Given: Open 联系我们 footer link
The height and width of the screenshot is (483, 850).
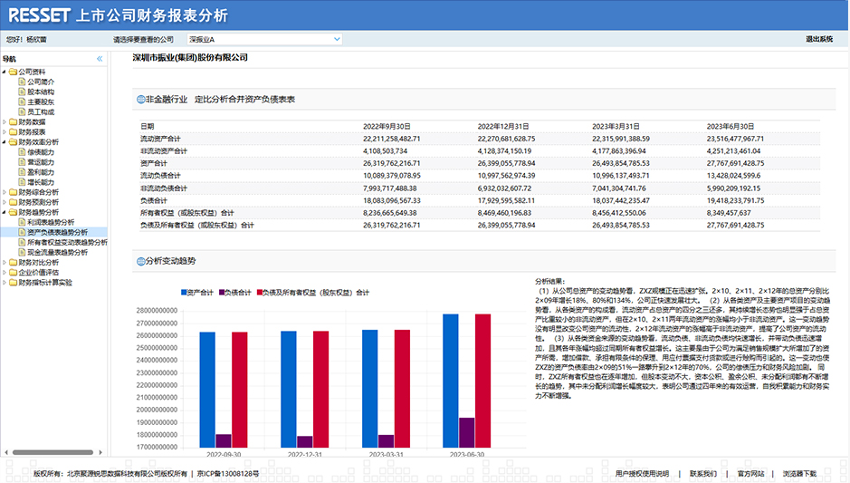Looking at the screenshot, I should (x=703, y=474).
